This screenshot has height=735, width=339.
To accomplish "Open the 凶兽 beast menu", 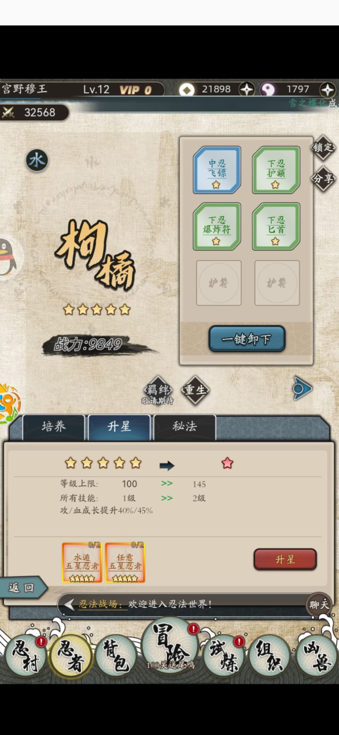I will [x=316, y=655].
